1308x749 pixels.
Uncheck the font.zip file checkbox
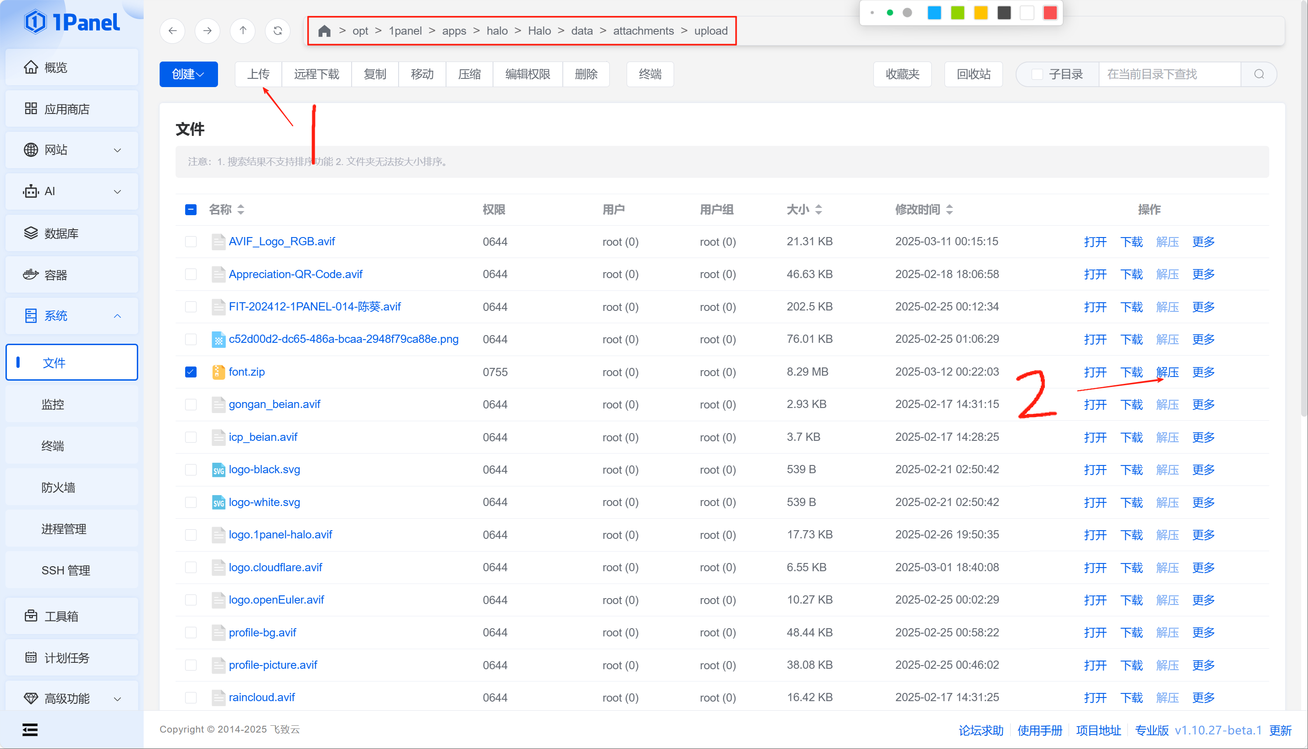coord(191,372)
